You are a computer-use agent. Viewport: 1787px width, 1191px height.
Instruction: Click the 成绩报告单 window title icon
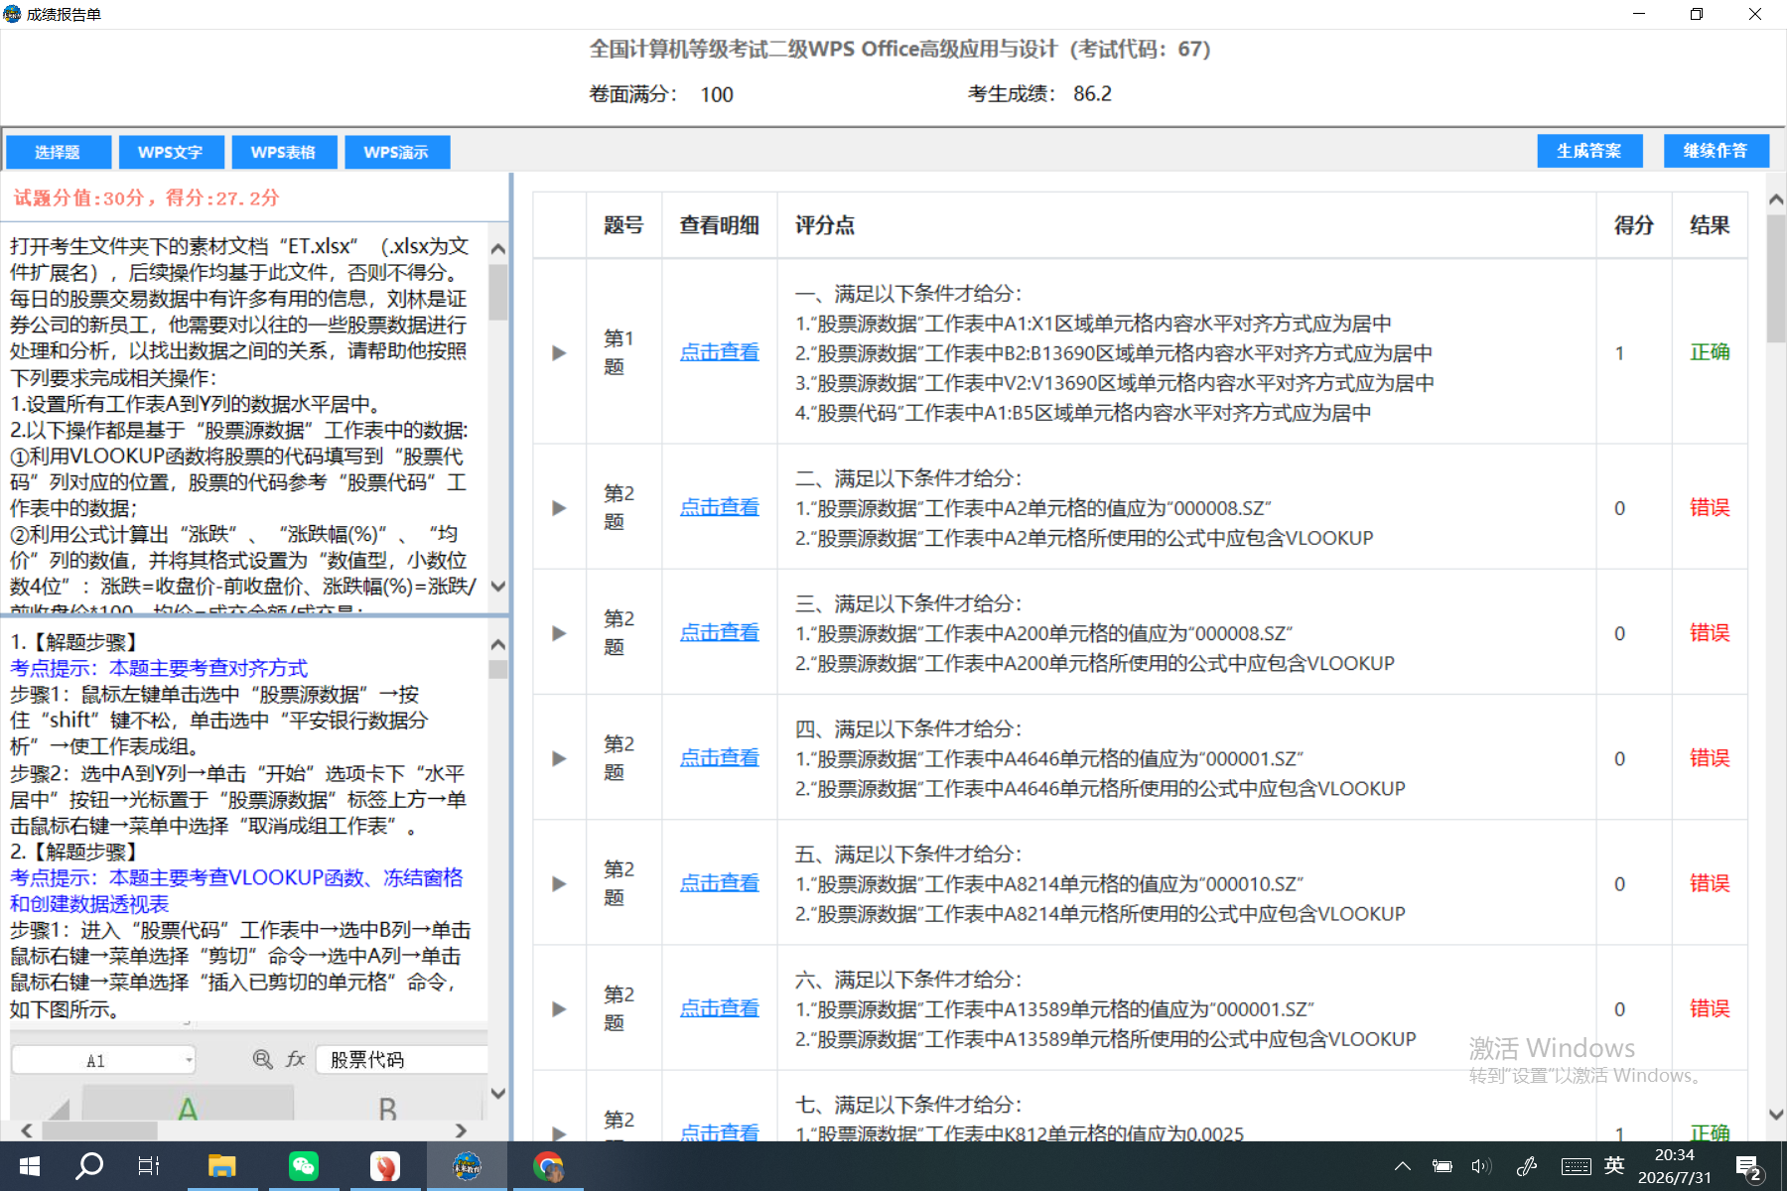coord(12,14)
